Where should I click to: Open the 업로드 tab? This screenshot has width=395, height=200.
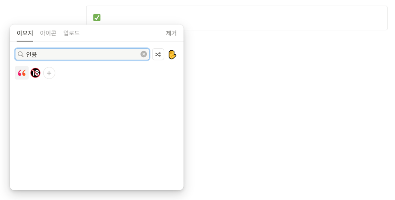[x=71, y=33]
